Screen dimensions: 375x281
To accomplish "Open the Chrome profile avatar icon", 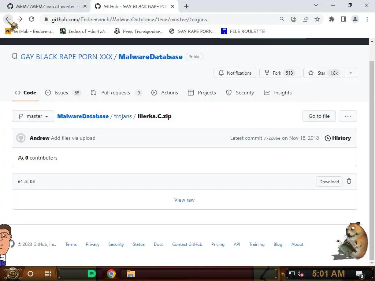I will click(355, 19).
